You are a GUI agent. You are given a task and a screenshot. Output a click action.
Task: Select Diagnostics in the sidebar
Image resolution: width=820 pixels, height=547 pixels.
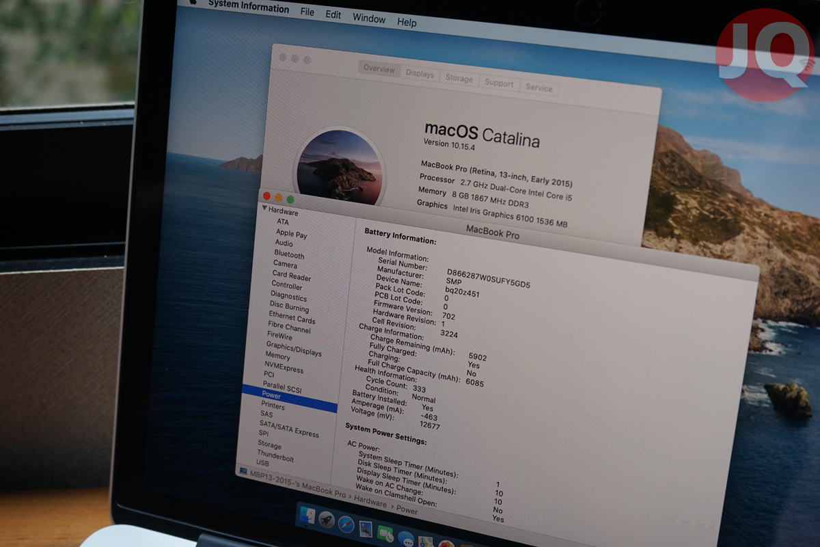click(288, 297)
